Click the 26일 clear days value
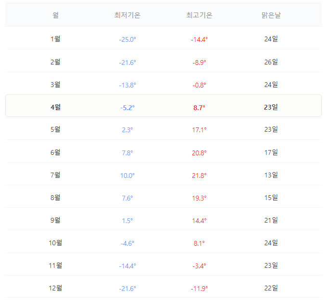The height and width of the screenshot is (302, 328). coord(271,62)
